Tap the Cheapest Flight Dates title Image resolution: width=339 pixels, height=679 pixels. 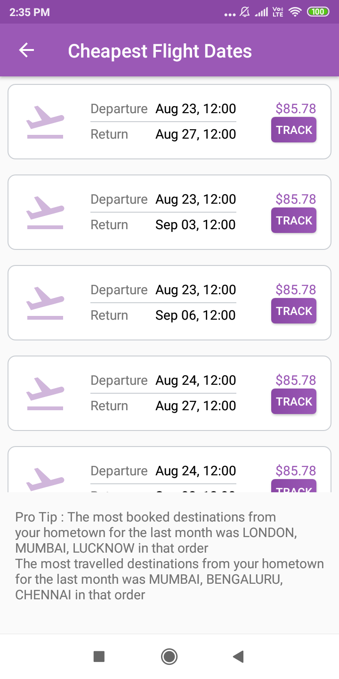pyautogui.click(x=160, y=51)
